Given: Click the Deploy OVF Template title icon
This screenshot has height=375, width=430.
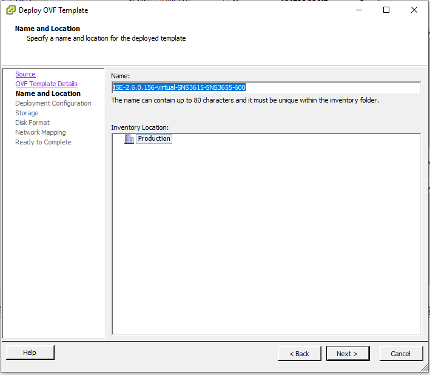Looking at the screenshot, I should point(11,10).
